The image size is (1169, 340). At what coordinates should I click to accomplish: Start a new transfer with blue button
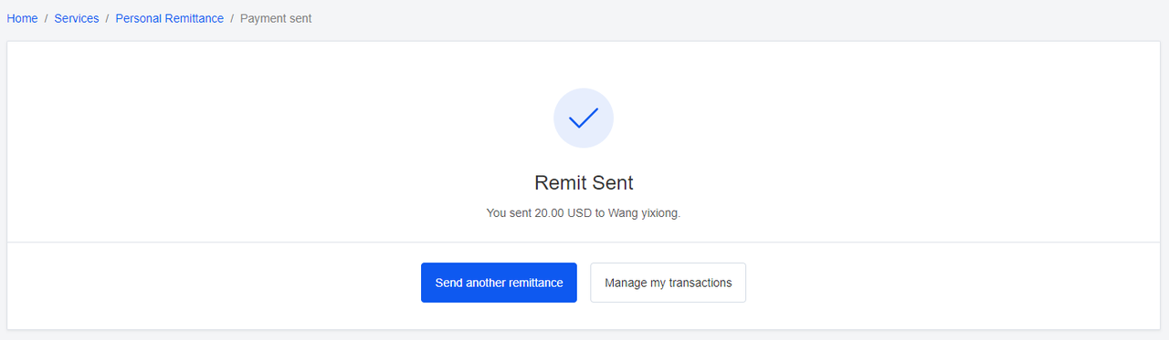click(499, 283)
